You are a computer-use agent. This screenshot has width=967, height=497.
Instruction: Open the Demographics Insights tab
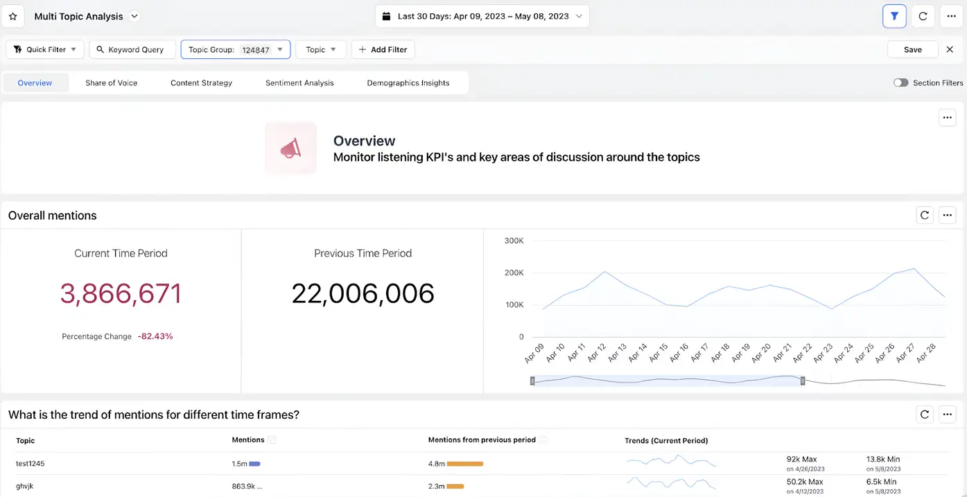(408, 82)
